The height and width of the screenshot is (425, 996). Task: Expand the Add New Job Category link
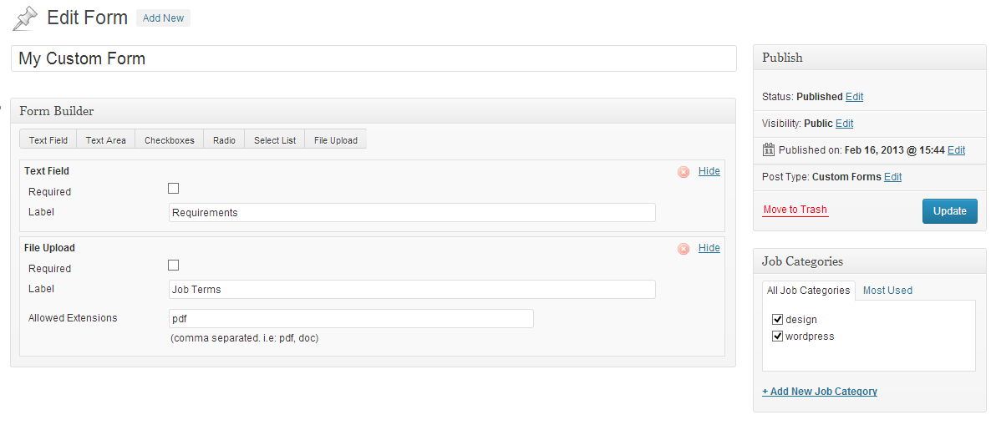tap(820, 392)
